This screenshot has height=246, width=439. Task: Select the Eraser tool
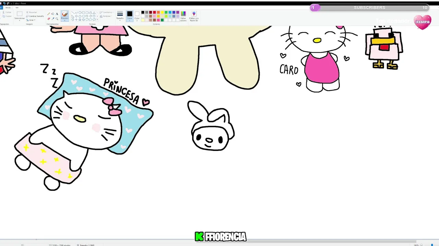point(48,18)
